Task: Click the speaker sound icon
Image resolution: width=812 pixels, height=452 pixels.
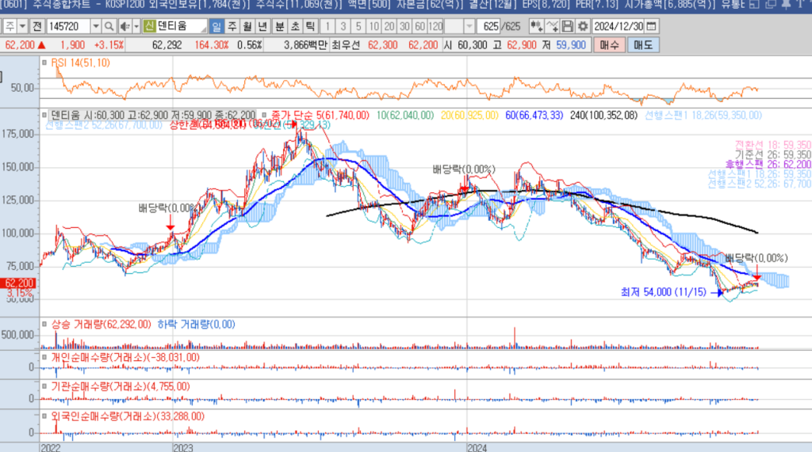Action: [x=124, y=26]
